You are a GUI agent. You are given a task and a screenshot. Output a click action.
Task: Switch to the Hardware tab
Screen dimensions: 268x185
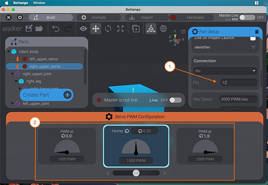[191, 17]
